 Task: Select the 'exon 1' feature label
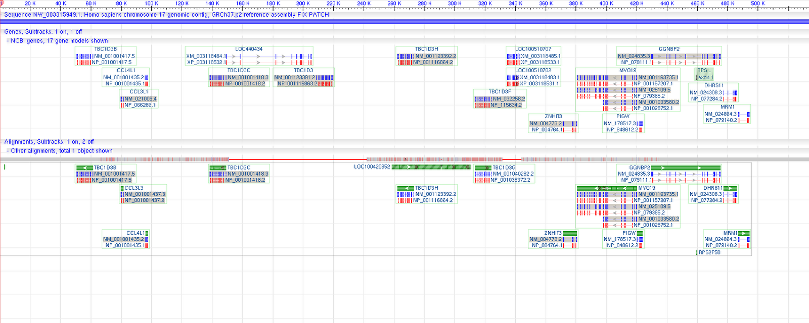705,78
